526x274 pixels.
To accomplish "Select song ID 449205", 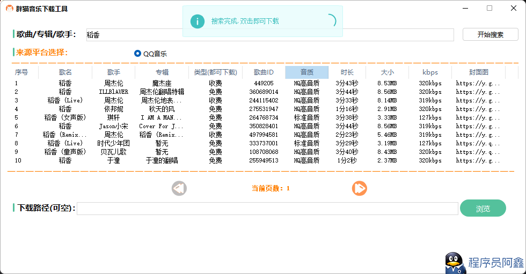I will [x=264, y=83].
